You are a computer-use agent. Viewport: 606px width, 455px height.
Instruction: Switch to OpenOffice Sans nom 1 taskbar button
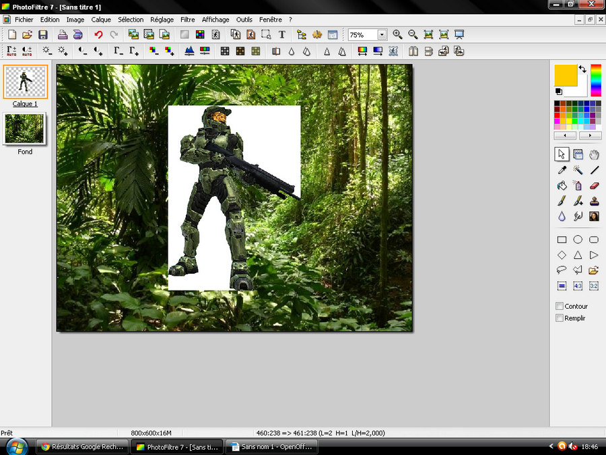click(272, 447)
